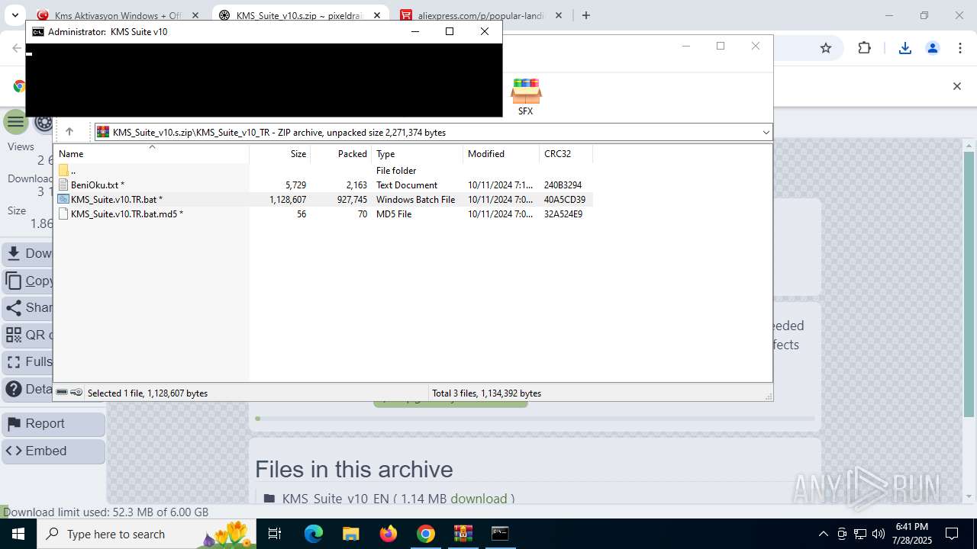Click the WinRAR status bar drive icon

(62, 393)
